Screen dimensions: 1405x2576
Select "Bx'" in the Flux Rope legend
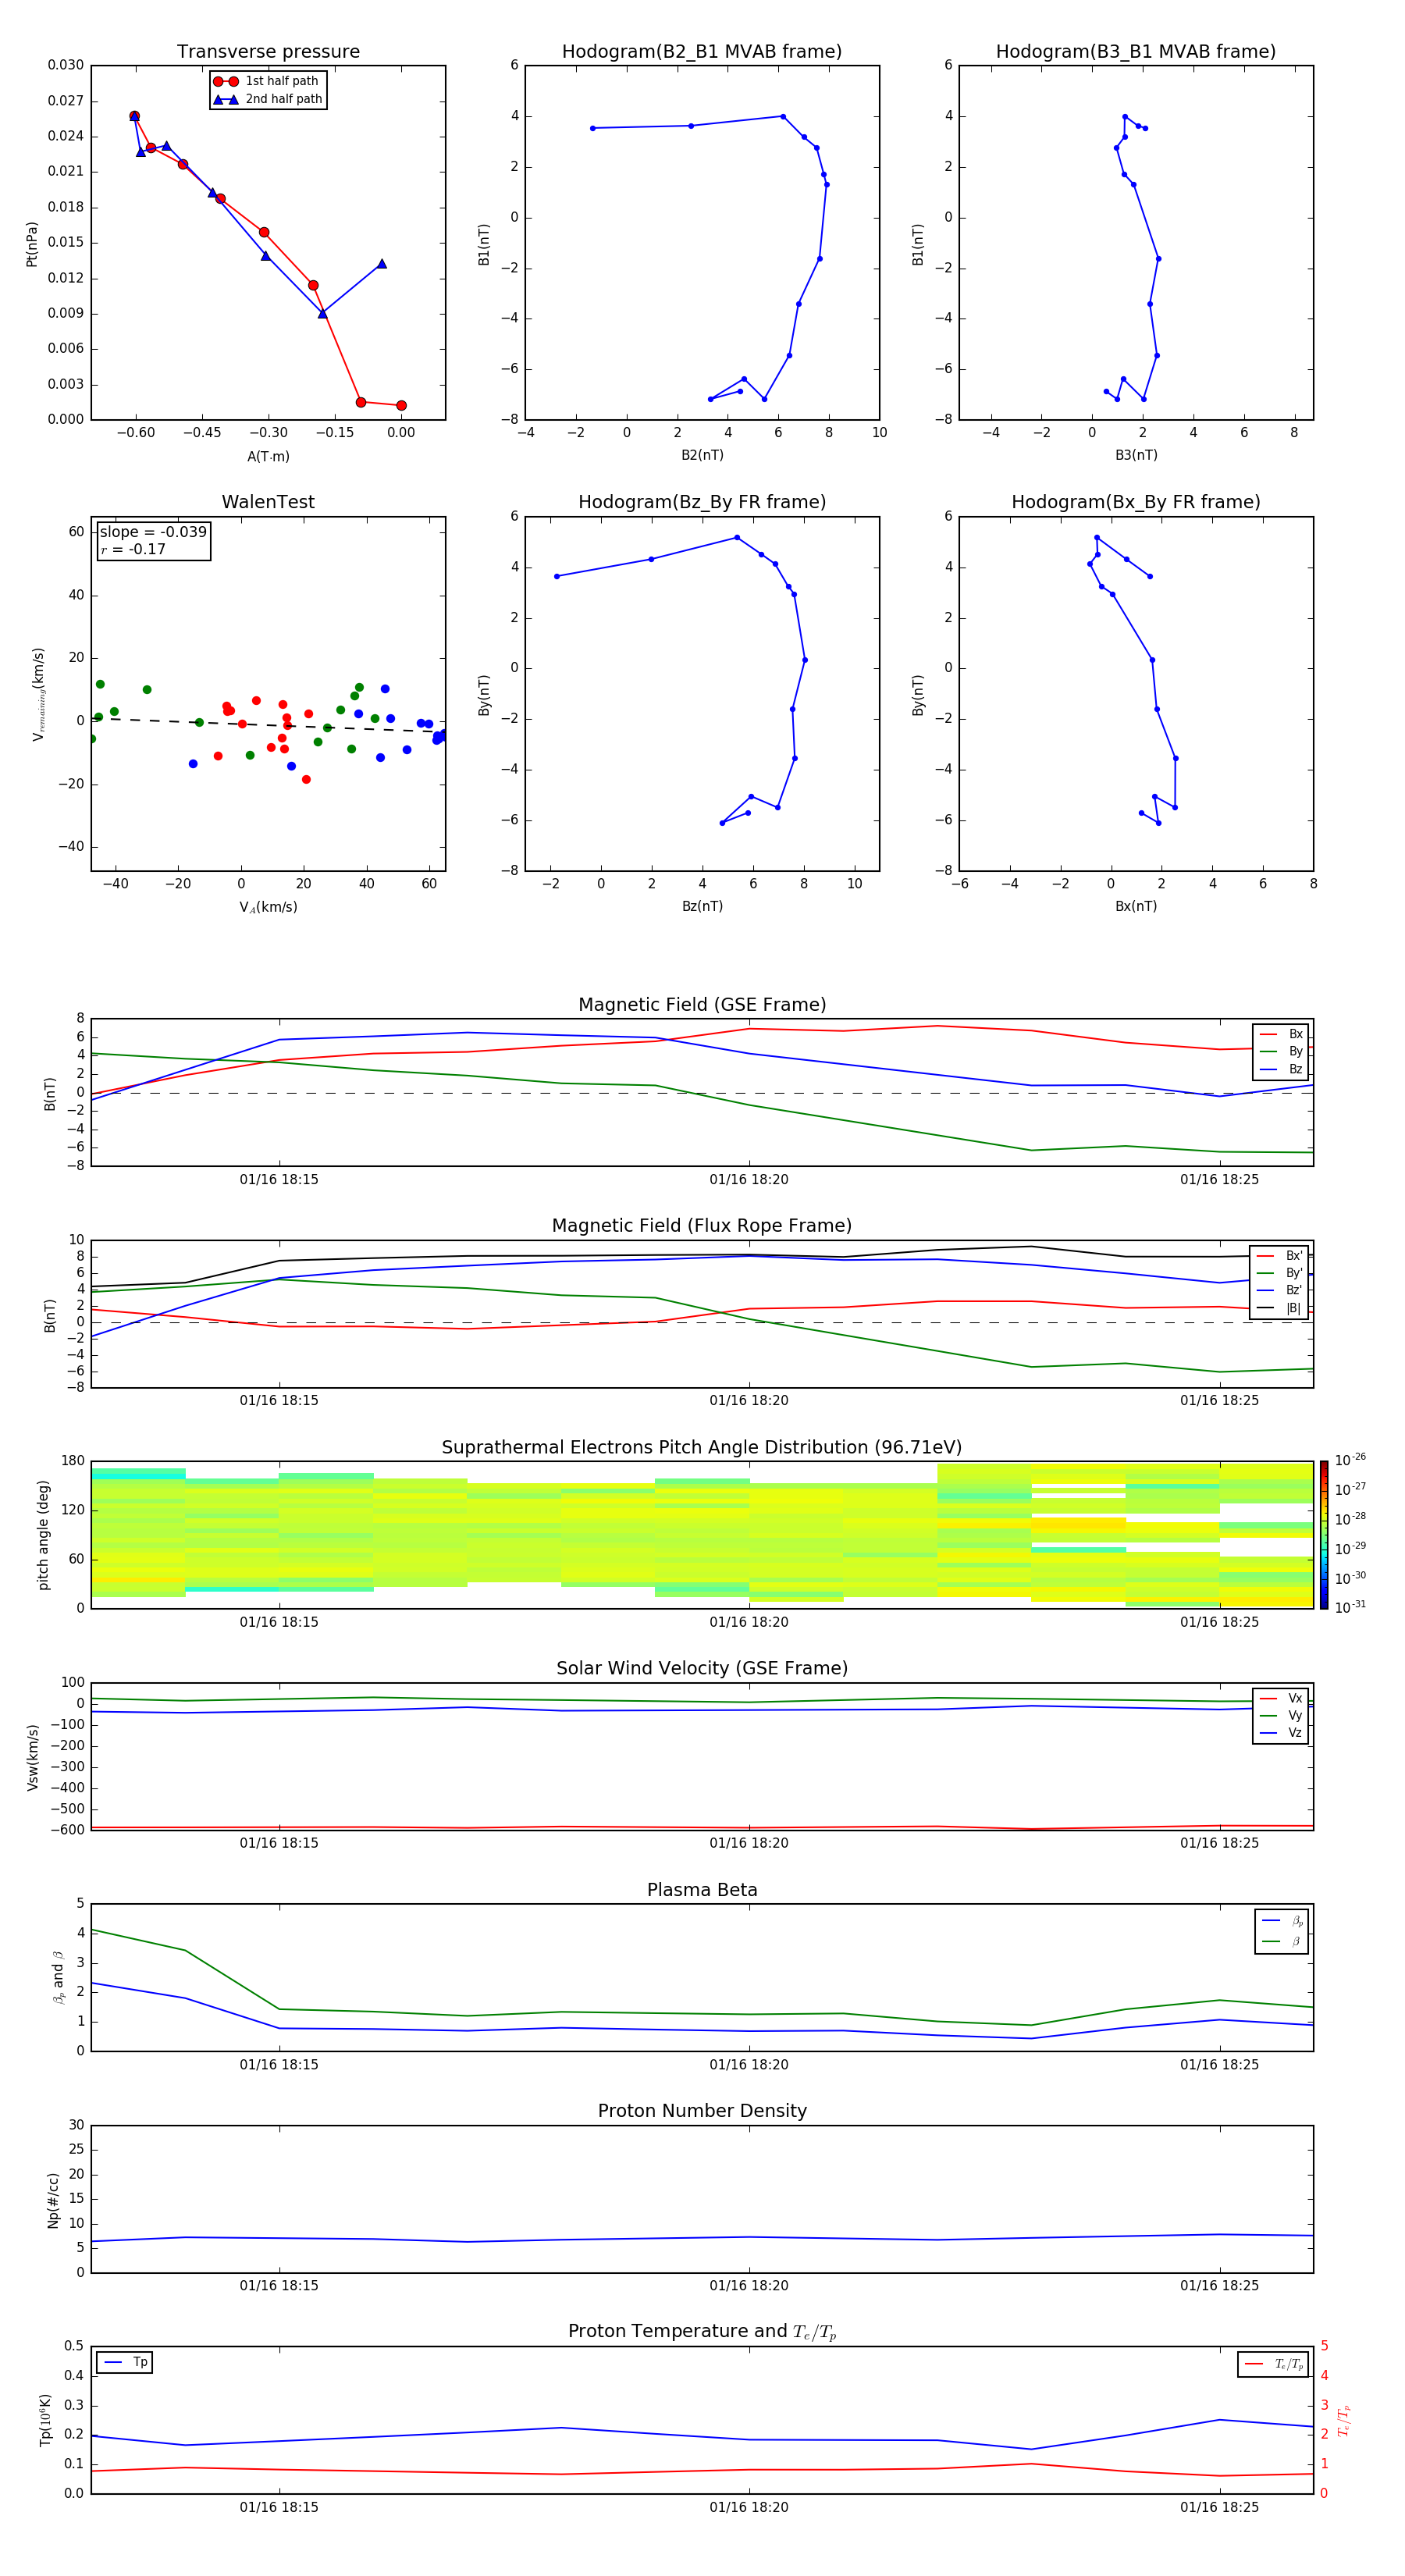1280,1256
